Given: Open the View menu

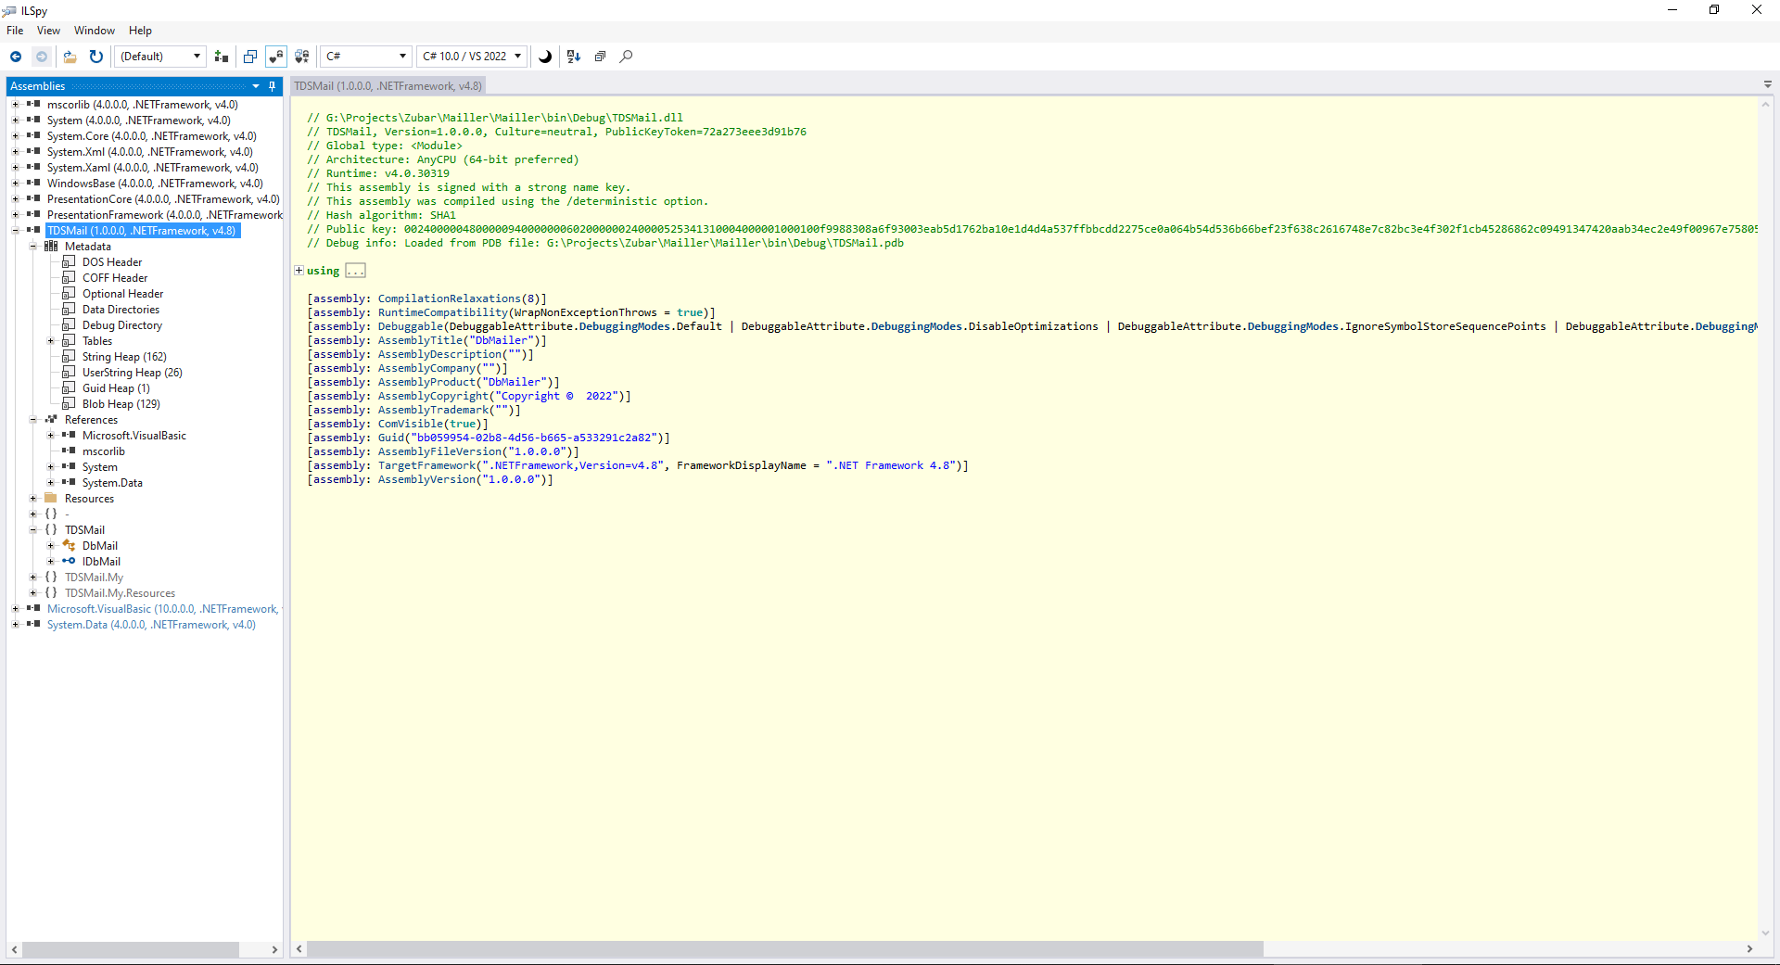Looking at the screenshot, I should (48, 31).
